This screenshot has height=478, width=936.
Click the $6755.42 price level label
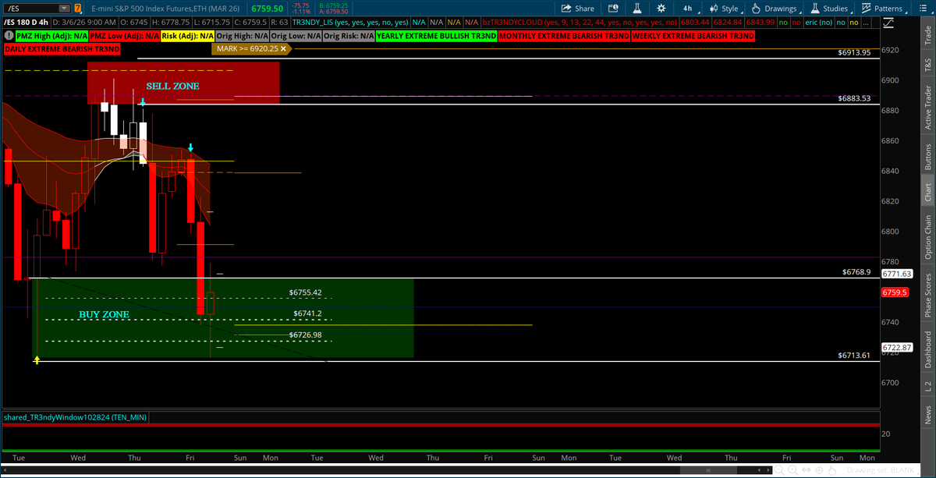tap(305, 292)
